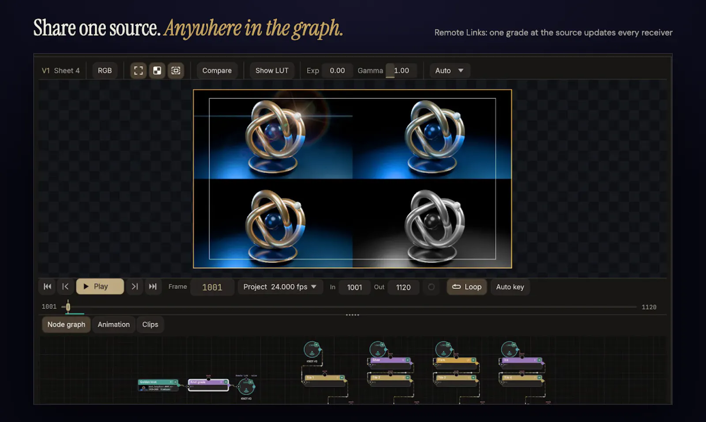Click the In point field 1001
This screenshot has width=706, height=422.
(354, 287)
